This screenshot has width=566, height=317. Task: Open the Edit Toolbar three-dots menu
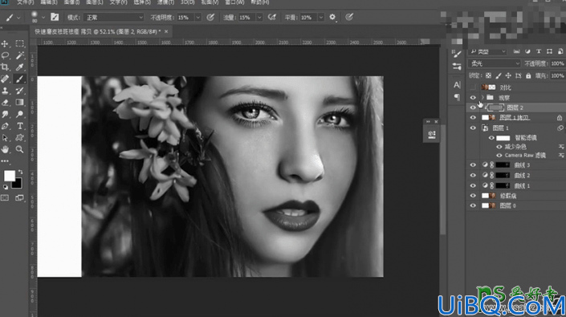coord(5,161)
